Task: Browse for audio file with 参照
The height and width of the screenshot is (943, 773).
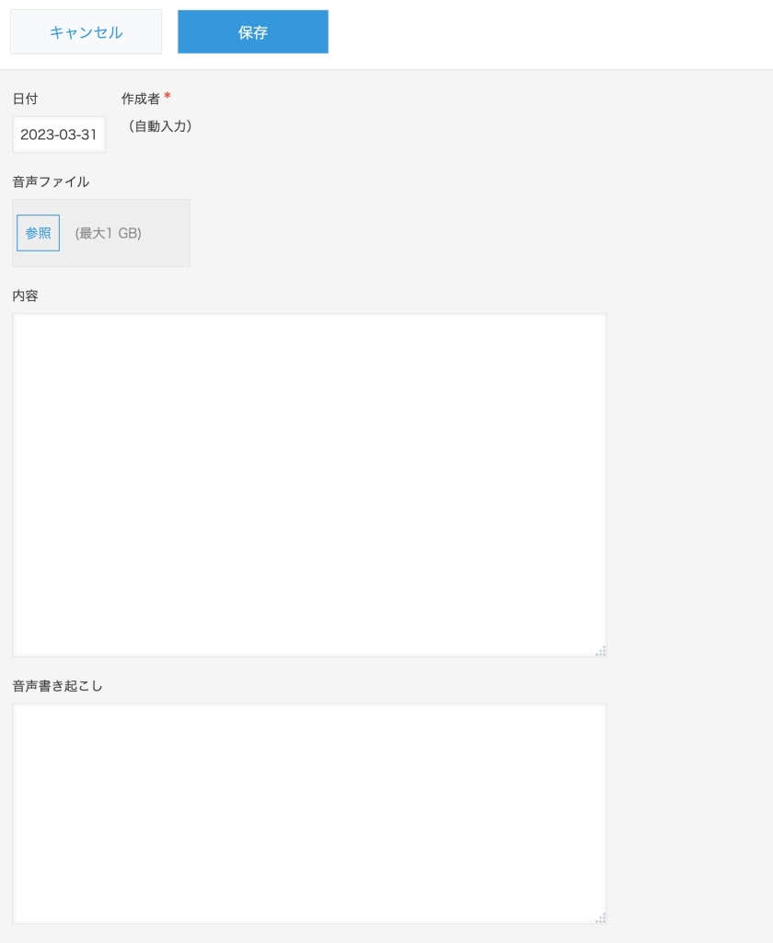Action: click(x=39, y=233)
